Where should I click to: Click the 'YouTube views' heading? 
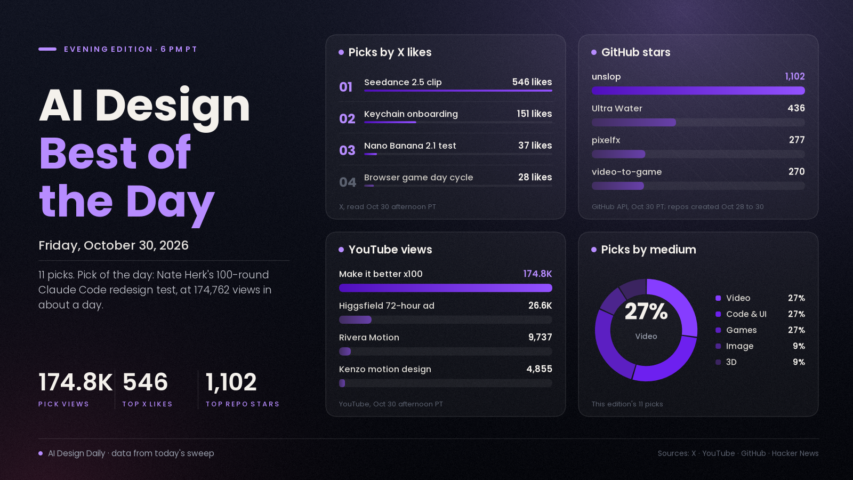pyautogui.click(x=390, y=250)
